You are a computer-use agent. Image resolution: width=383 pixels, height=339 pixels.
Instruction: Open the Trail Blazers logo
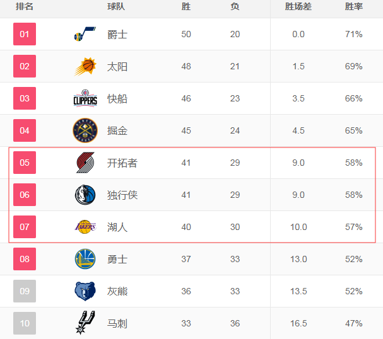pos(85,163)
